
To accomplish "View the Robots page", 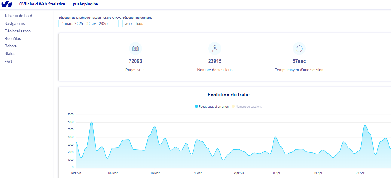I will pos(11,46).
